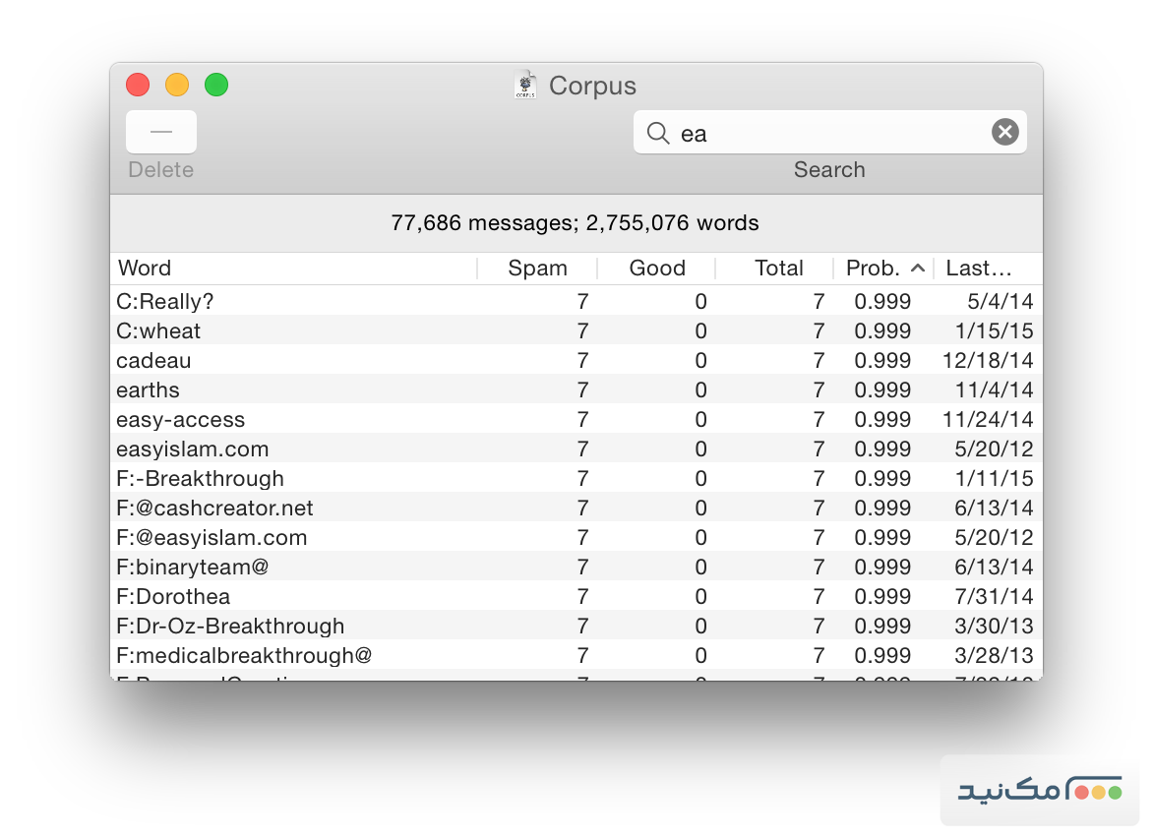Clear the search field with the X icon

point(1004,132)
